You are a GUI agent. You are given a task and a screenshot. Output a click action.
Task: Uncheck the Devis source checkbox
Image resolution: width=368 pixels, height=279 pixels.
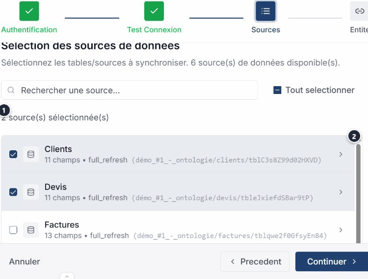coord(13,192)
